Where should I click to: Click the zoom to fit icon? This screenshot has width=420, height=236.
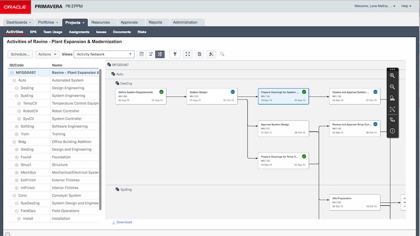point(392,109)
